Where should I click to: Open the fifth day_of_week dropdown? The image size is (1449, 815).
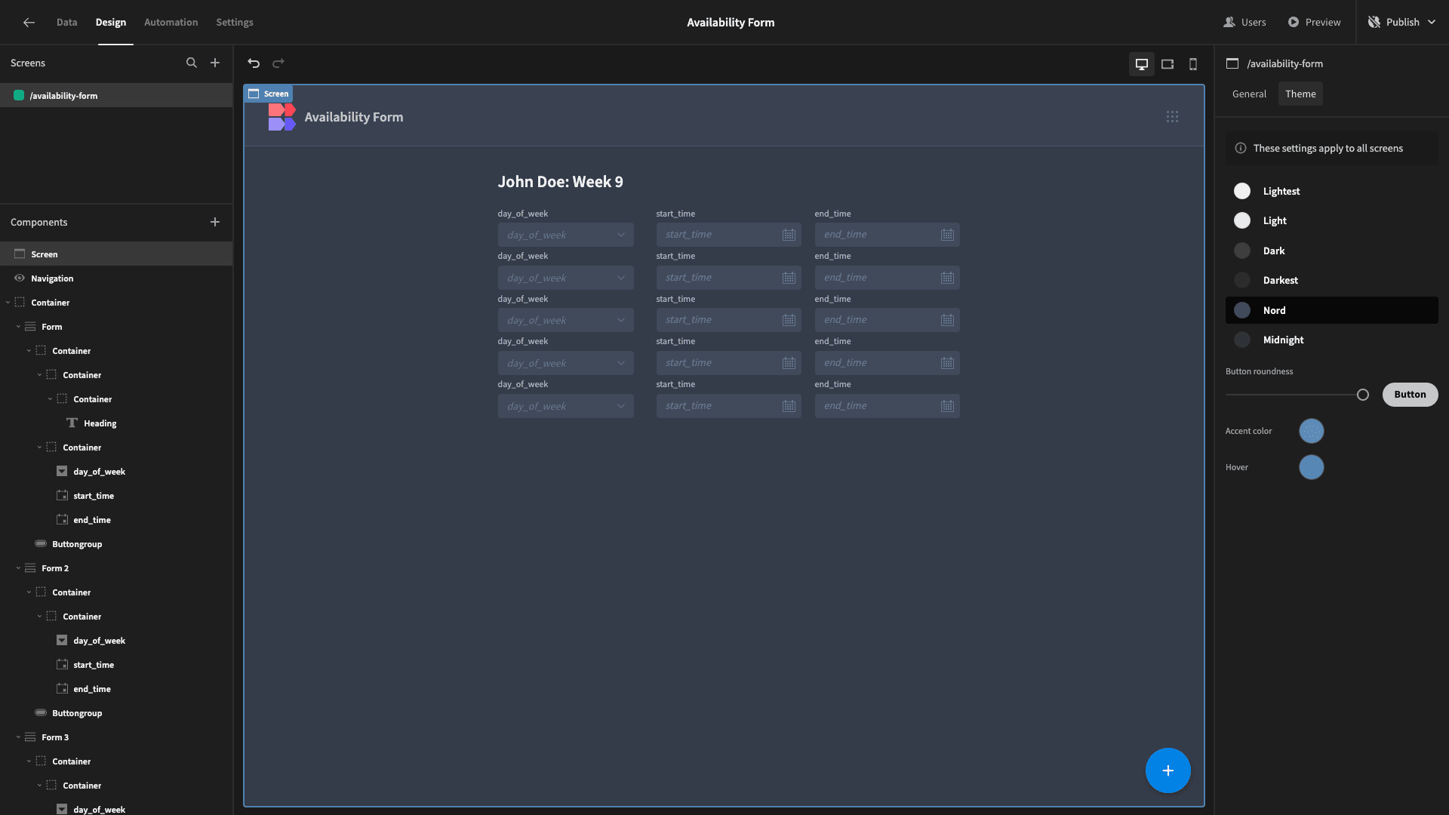(565, 406)
